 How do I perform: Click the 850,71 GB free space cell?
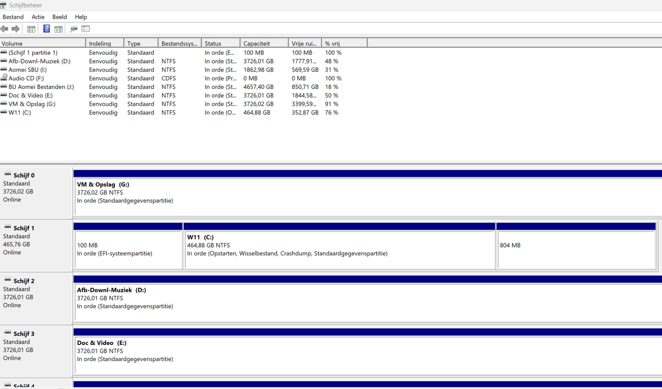point(305,86)
